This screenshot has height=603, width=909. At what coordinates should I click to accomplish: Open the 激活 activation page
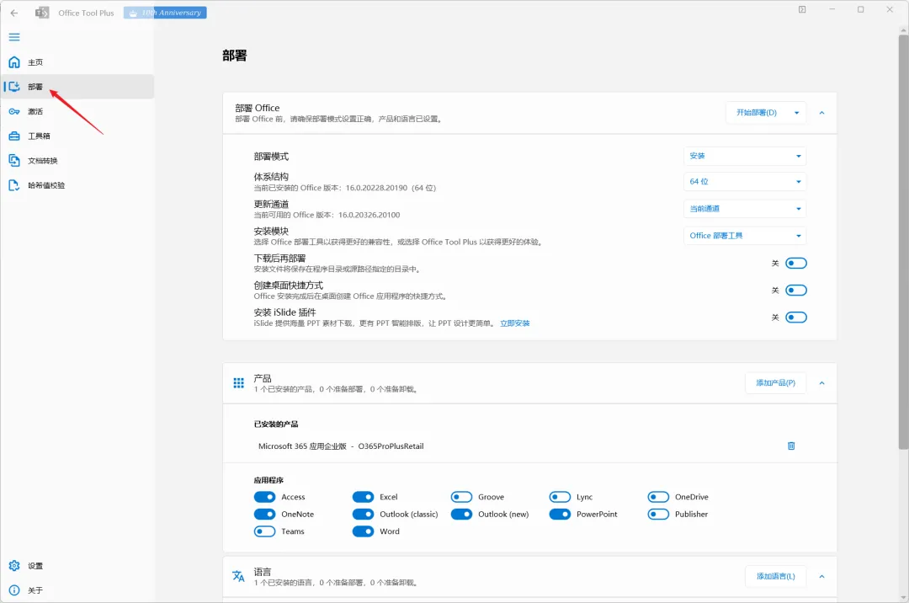pyautogui.click(x=77, y=111)
